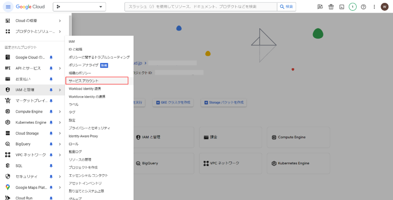Open the gift free trial icon
This screenshot has height=200, width=393.
point(331,7)
